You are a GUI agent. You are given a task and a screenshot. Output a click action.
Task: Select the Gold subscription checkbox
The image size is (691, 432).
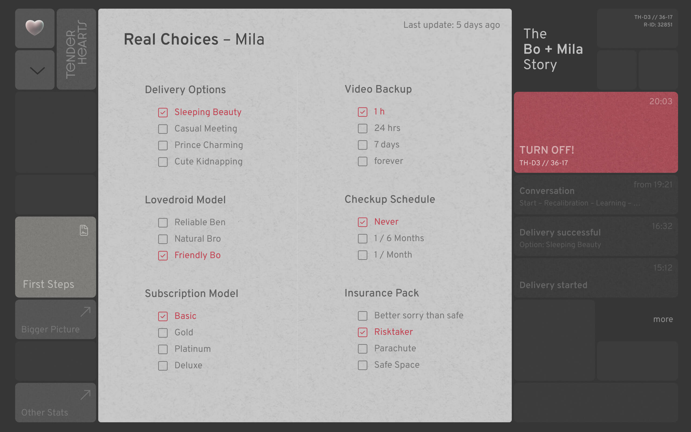pyautogui.click(x=163, y=333)
